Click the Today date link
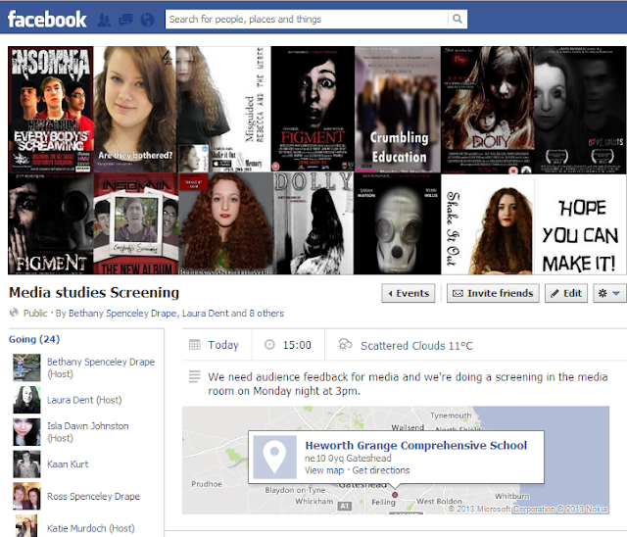 (x=223, y=345)
